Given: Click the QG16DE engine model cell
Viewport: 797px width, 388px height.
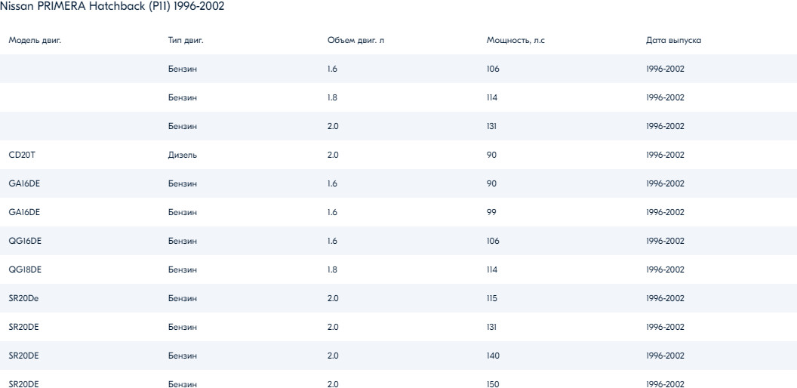Looking at the screenshot, I should click(x=24, y=241).
